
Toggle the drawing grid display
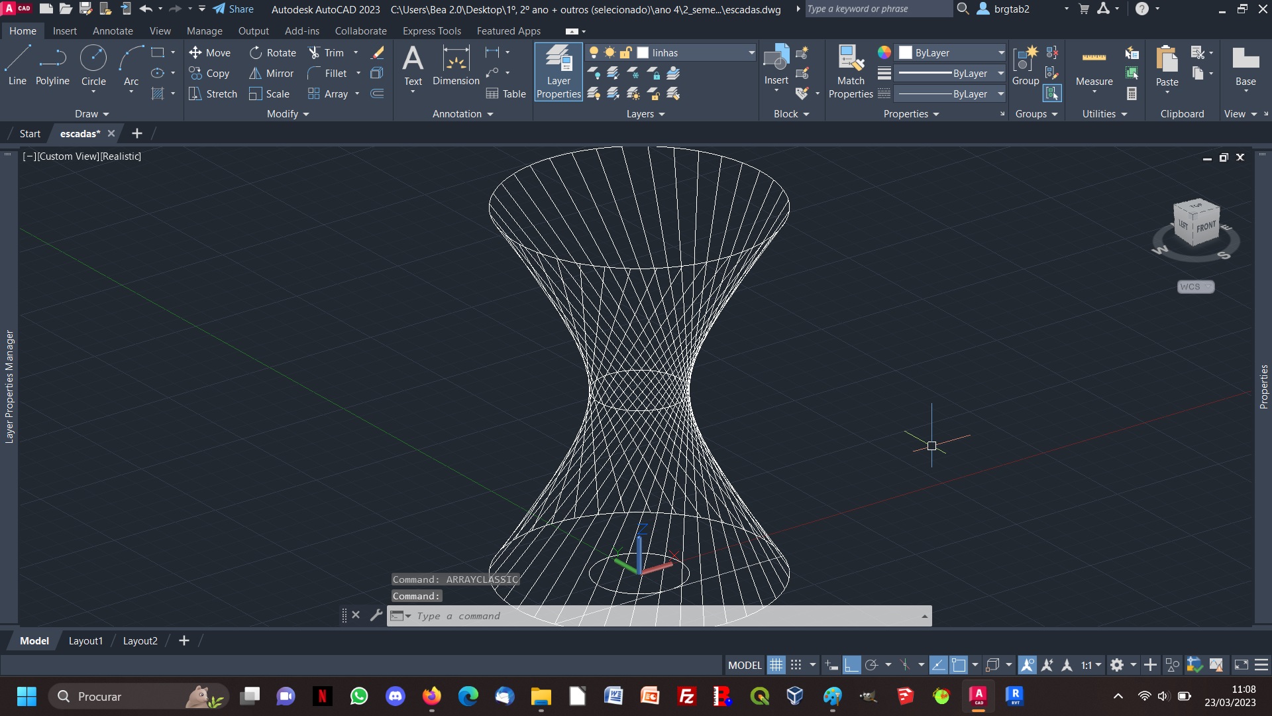coord(776,665)
